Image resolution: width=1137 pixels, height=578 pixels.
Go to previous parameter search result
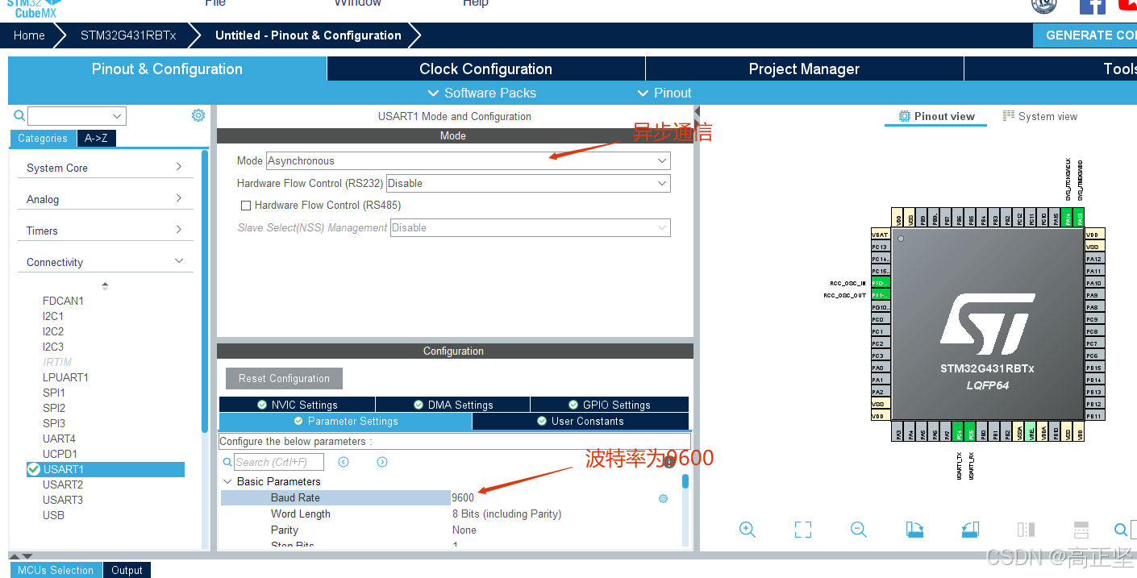point(344,462)
